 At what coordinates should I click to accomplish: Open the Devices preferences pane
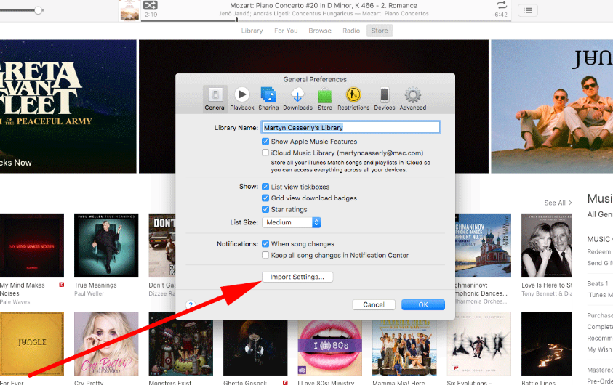pyautogui.click(x=384, y=99)
